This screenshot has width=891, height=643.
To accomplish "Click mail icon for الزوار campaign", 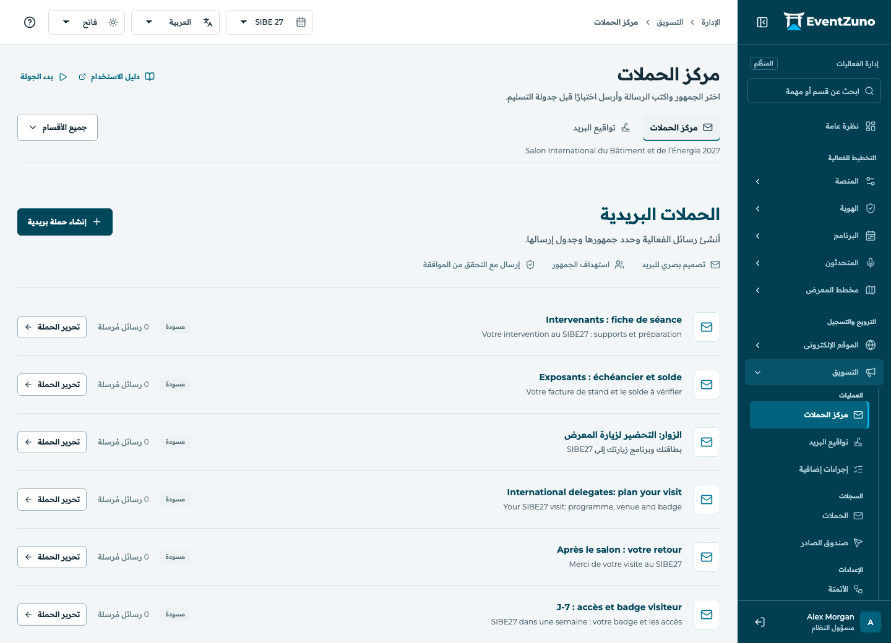I will pyautogui.click(x=707, y=442).
